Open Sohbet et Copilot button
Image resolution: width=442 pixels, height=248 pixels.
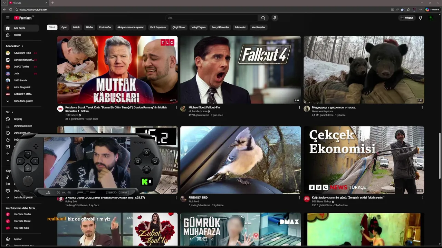(432, 10)
